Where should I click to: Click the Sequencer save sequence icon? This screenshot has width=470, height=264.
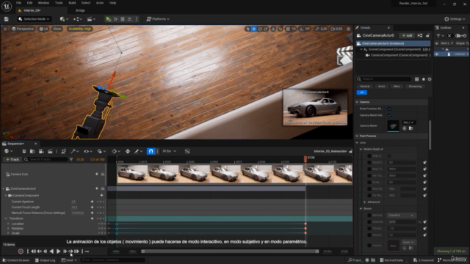tap(24, 151)
